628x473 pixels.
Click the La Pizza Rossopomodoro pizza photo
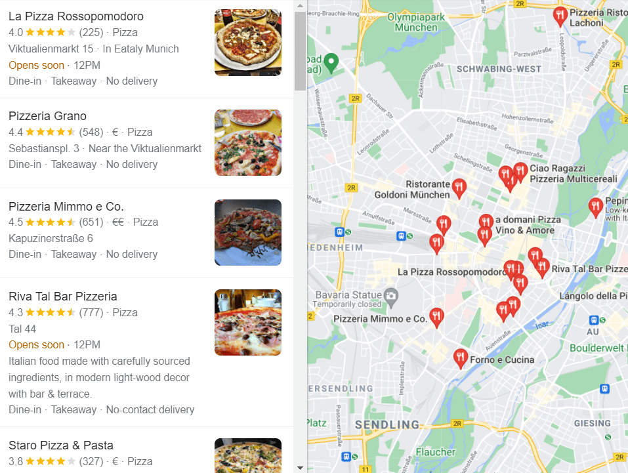(248, 43)
